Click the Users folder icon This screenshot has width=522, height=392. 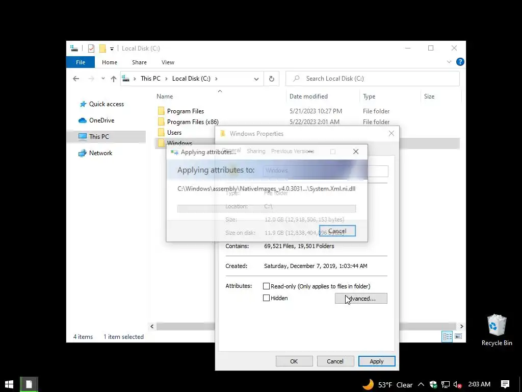pos(161,132)
